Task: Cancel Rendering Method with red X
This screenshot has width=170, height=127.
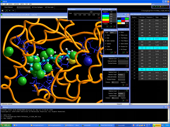Action: point(115,53)
